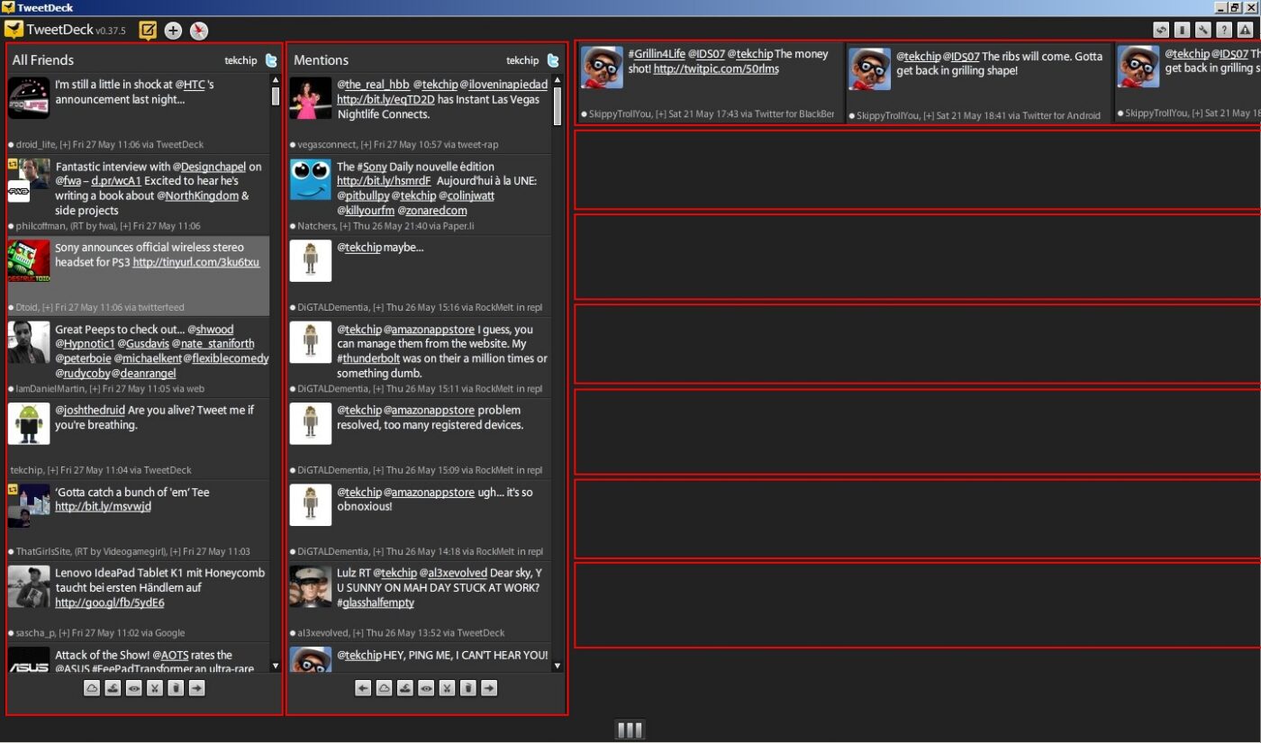Click the refresh arrows icon at top right

tap(1162, 30)
